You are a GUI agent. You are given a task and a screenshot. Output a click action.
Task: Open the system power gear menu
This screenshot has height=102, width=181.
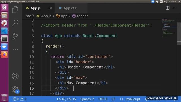pyautogui.click(x=179, y=1)
